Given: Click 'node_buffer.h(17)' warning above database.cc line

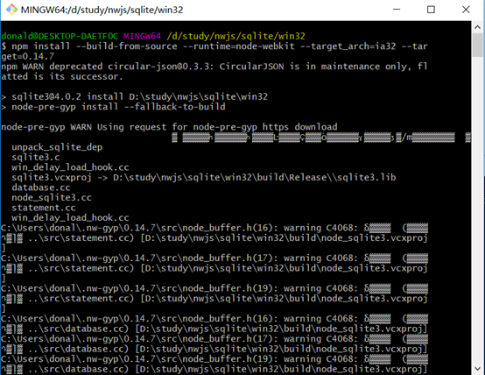Looking at the screenshot, I should 214,339.
